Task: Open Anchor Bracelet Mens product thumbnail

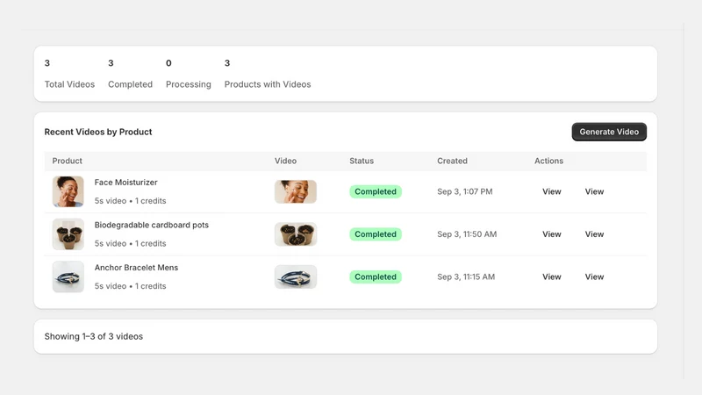Action: (x=68, y=276)
